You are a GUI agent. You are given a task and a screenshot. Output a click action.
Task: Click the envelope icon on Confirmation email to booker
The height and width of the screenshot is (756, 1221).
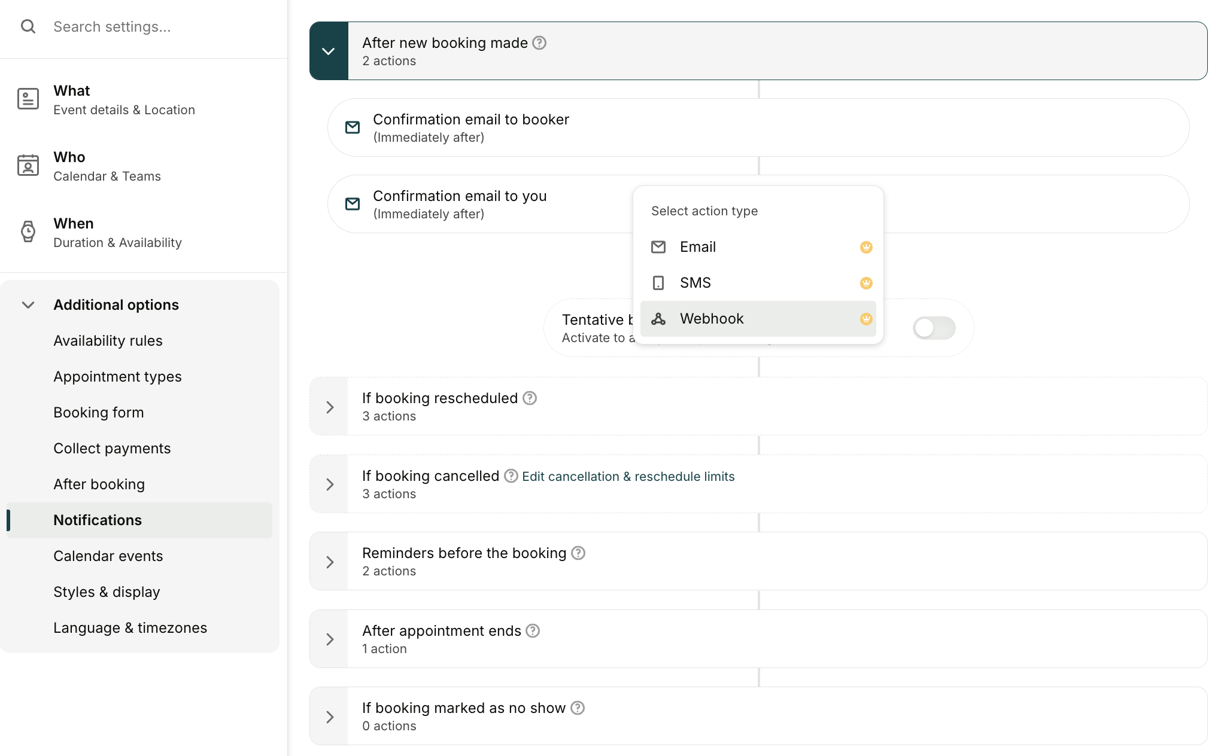[353, 127]
